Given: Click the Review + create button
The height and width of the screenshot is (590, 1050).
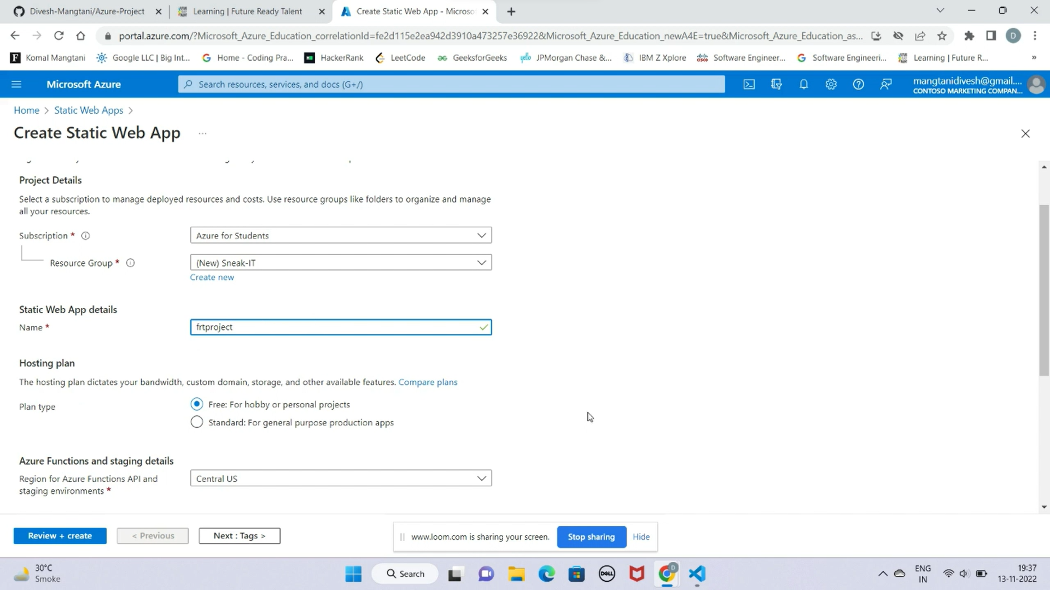Looking at the screenshot, I should click(x=60, y=535).
